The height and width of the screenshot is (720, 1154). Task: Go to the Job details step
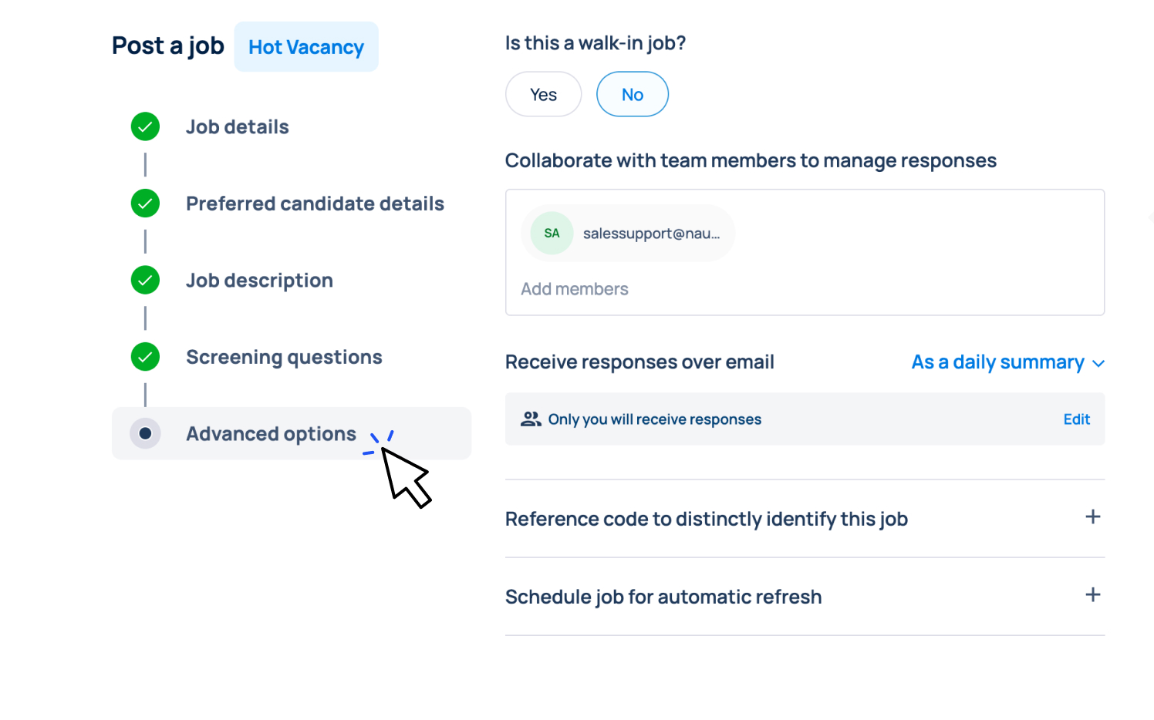[x=237, y=127]
